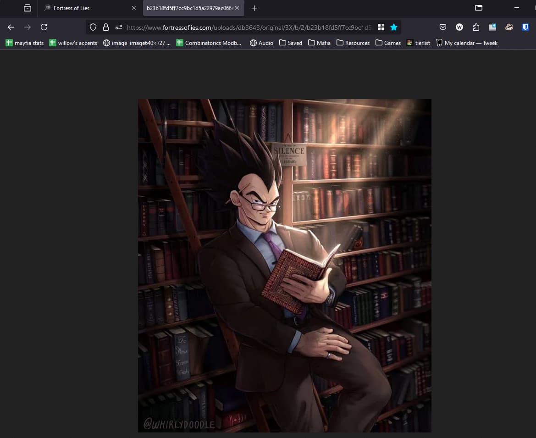Save page to Pocket
The image size is (536, 438).
[x=442, y=28]
